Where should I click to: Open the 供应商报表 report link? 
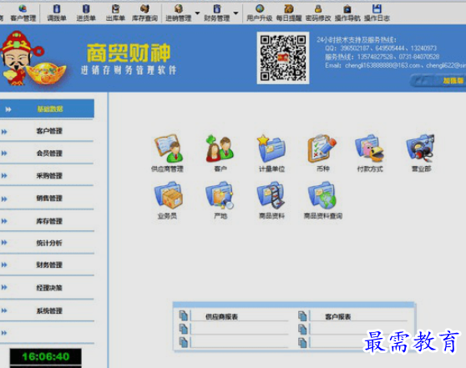(x=221, y=316)
